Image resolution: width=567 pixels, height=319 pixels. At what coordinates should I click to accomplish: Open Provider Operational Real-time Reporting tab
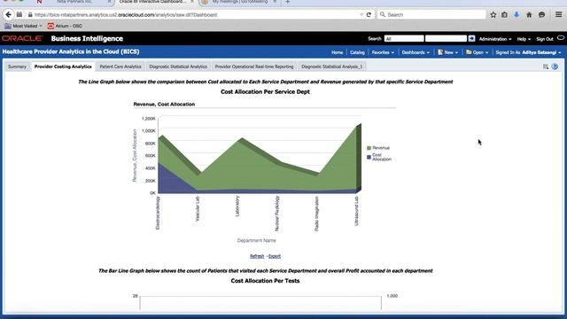(254, 66)
